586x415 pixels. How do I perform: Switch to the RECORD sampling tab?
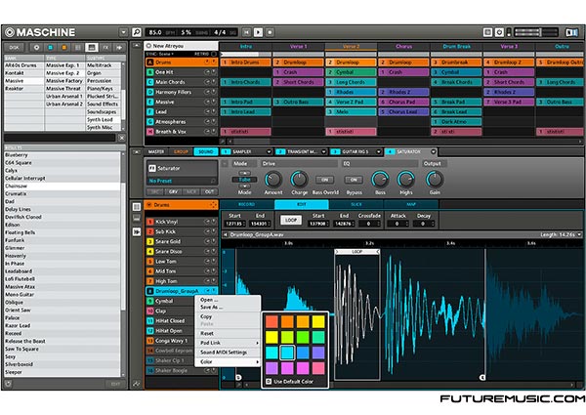coord(247,205)
